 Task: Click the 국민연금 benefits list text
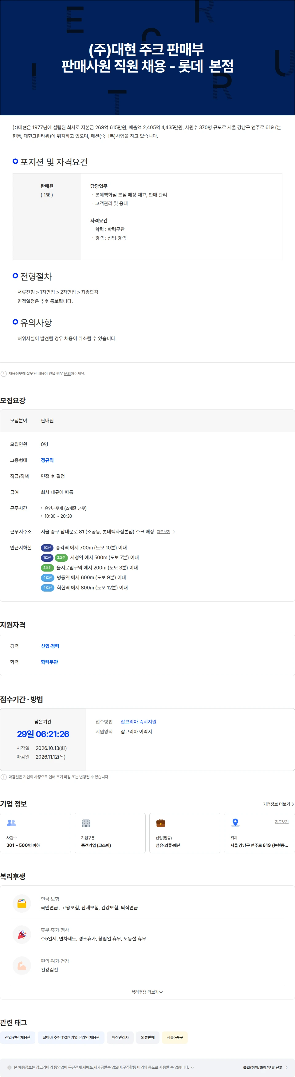pos(89,908)
